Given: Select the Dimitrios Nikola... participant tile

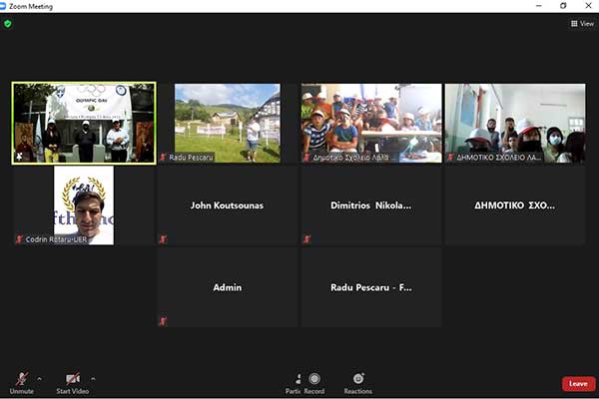Looking at the screenshot, I should point(371,205).
